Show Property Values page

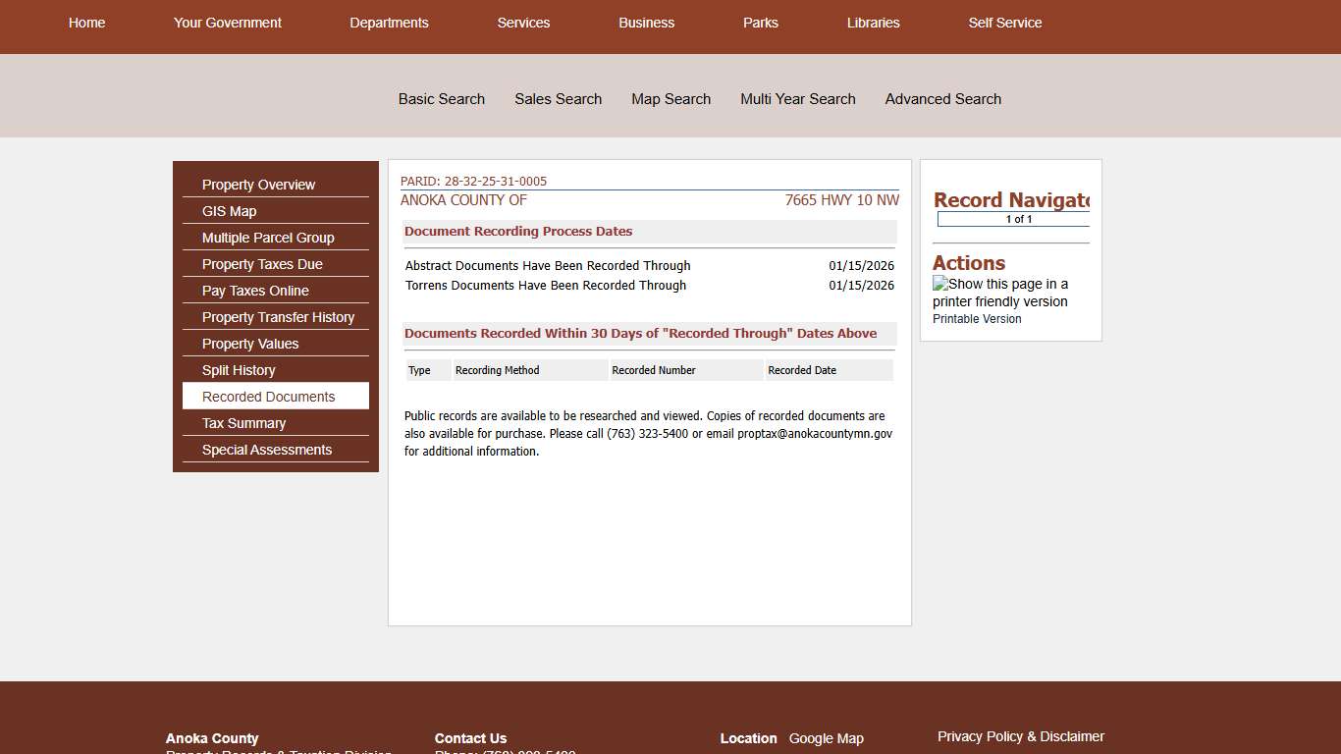[250, 344]
